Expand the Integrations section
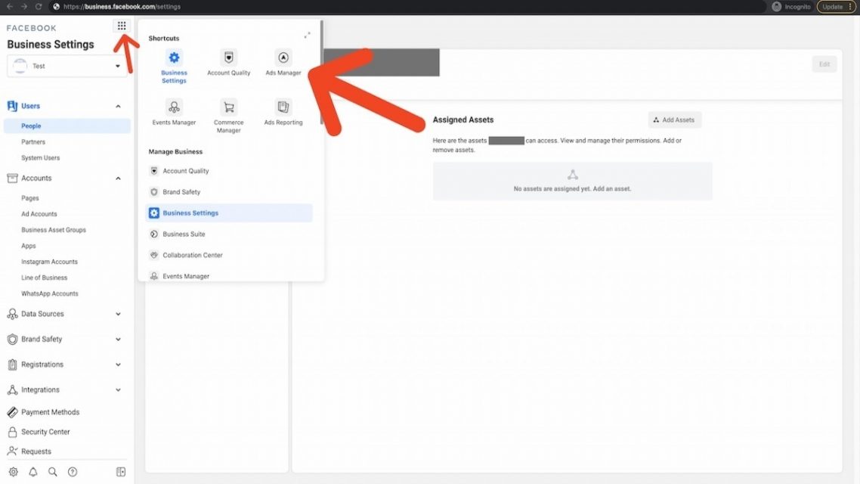The width and height of the screenshot is (860, 484). pyautogui.click(x=118, y=389)
